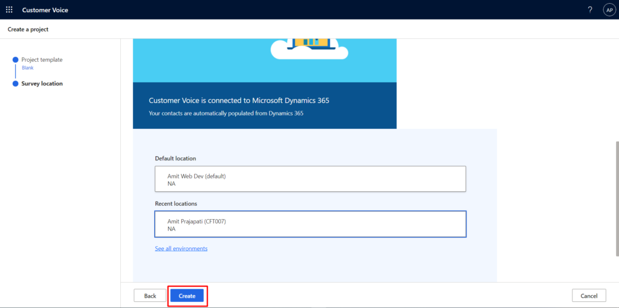Image resolution: width=619 pixels, height=308 pixels.
Task: Click the Customer Voice app title
Action: (45, 10)
